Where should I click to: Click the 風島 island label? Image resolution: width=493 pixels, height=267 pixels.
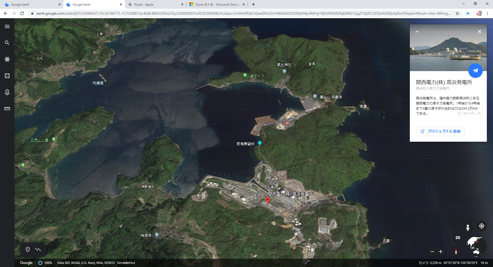coord(363,106)
